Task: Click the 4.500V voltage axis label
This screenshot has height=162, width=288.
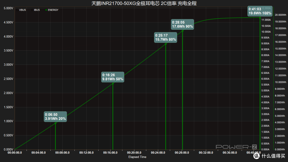Action: (9, 22)
